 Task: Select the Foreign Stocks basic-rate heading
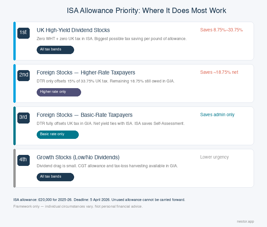pos(85,115)
